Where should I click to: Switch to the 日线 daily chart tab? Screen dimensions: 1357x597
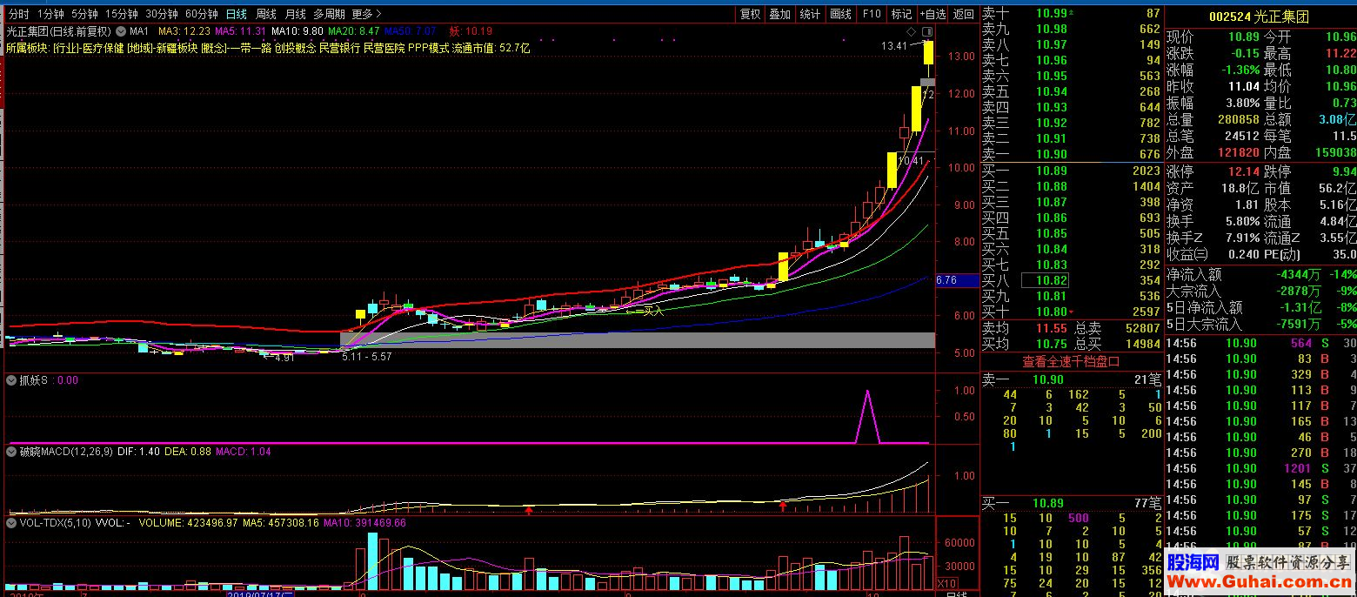(x=236, y=14)
